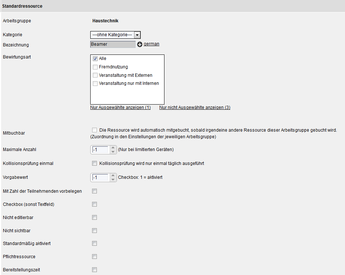Viewport: 345px width, 275px height.
Task: Toggle Standardmäßig aktiviert checkbox
Action: point(94,243)
